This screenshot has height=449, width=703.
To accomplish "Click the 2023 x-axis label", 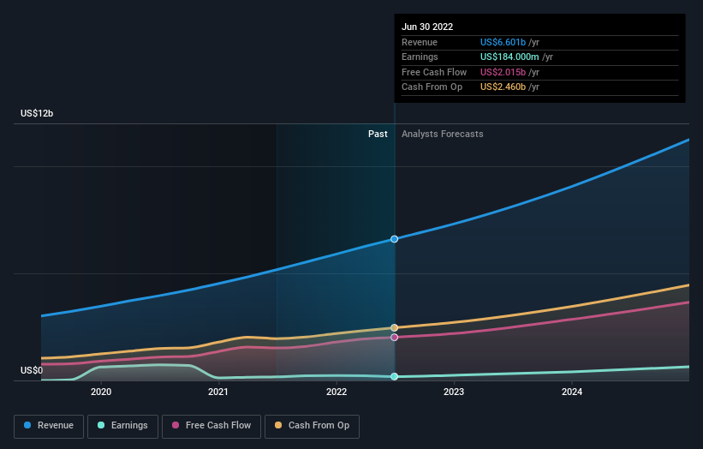I will [x=454, y=392].
